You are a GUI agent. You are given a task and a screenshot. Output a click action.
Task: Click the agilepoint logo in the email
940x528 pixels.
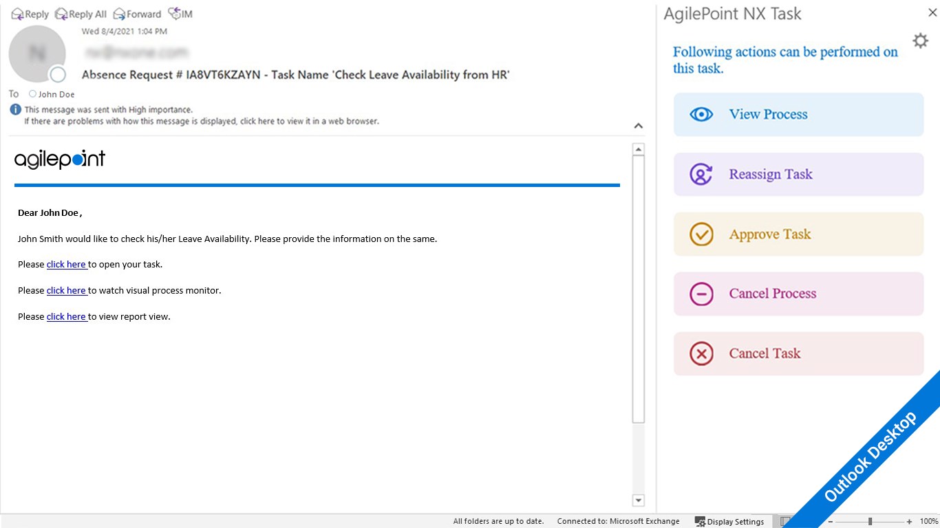(60, 159)
